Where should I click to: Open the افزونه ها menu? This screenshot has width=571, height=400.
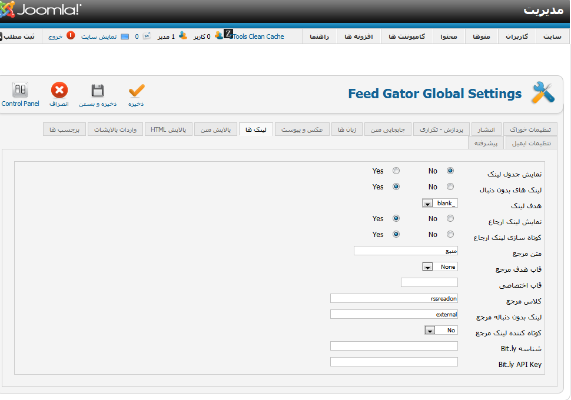(x=358, y=36)
